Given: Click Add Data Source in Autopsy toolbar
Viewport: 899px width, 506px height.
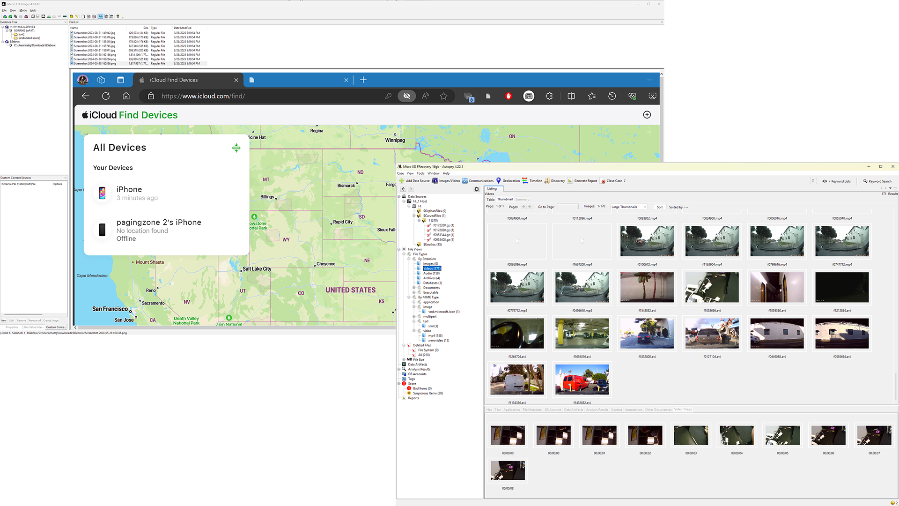Looking at the screenshot, I should (x=414, y=181).
